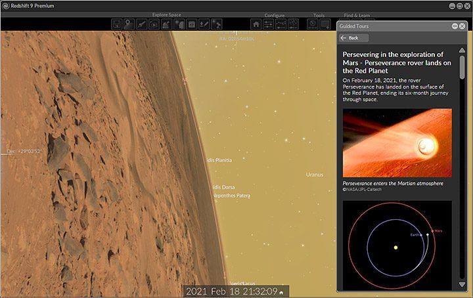The width and height of the screenshot is (473, 298).
Task: Open the sliders settings icon under Configure
Action: (268, 24)
